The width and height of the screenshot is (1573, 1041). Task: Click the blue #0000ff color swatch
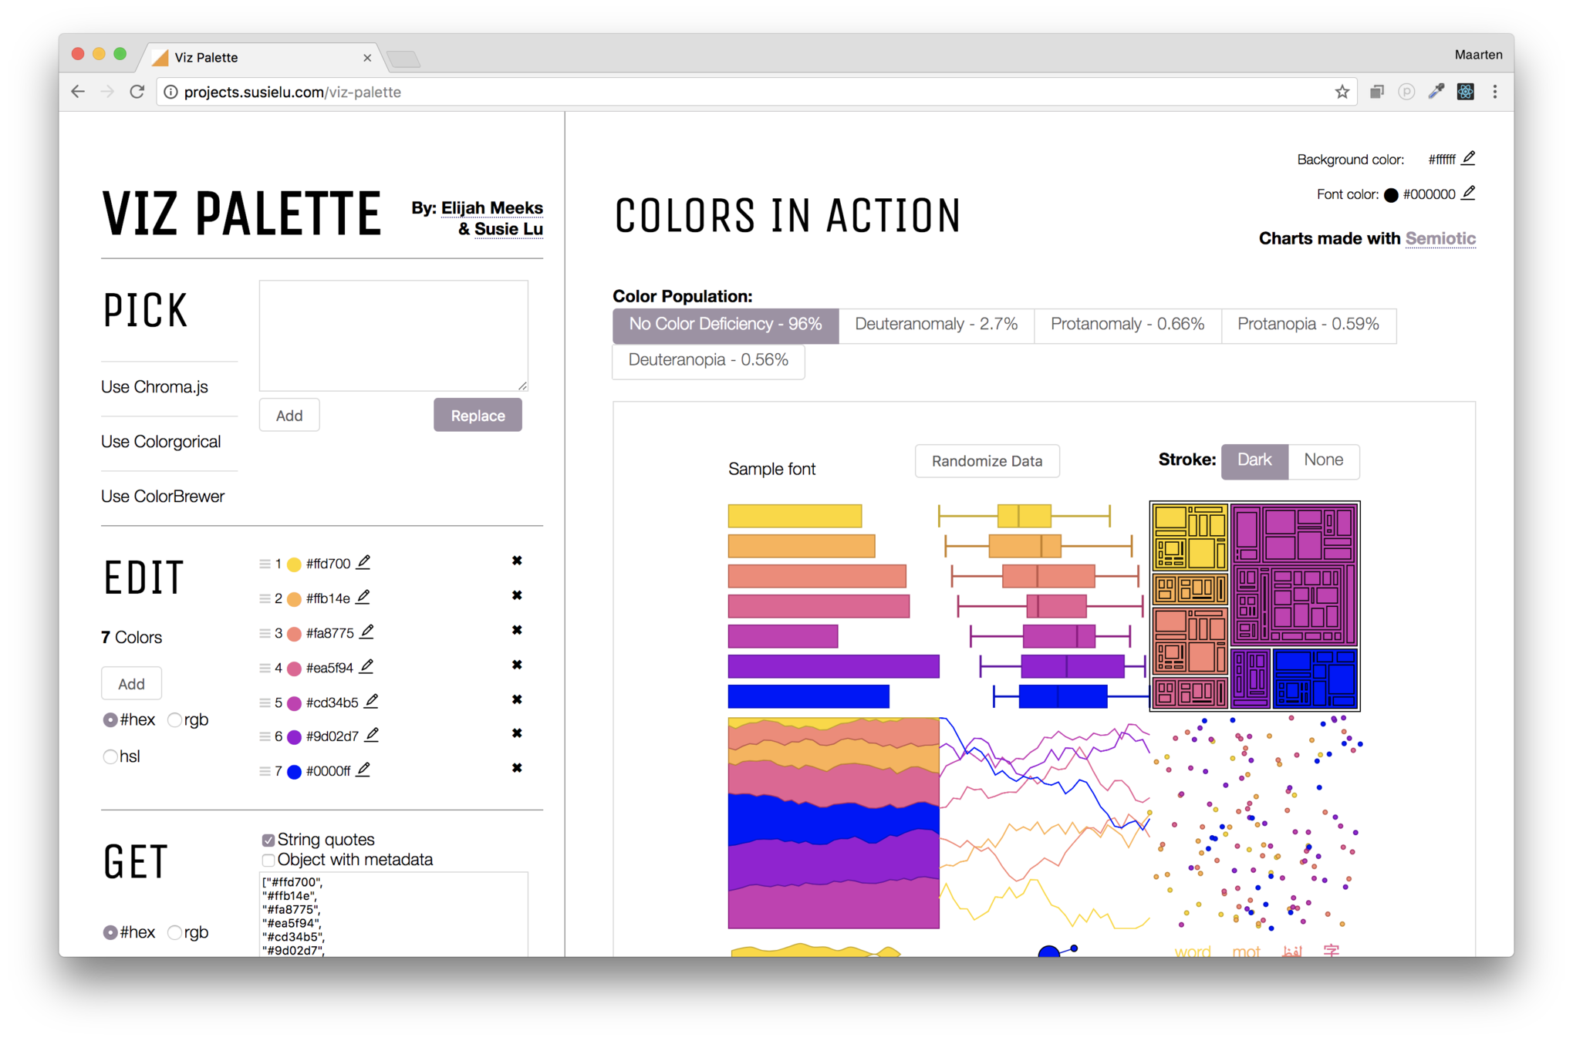click(294, 772)
